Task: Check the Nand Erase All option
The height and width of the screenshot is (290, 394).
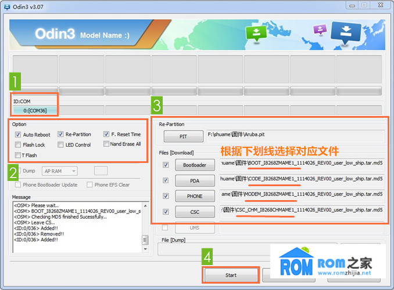Action: click(x=106, y=144)
